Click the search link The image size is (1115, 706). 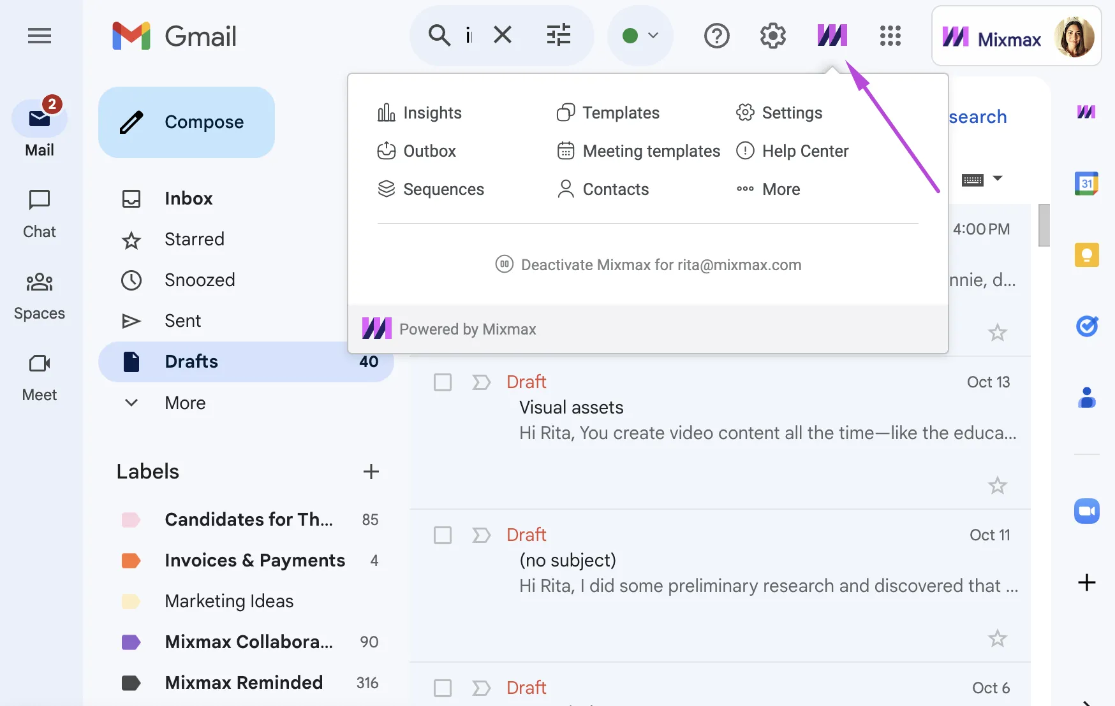click(977, 117)
